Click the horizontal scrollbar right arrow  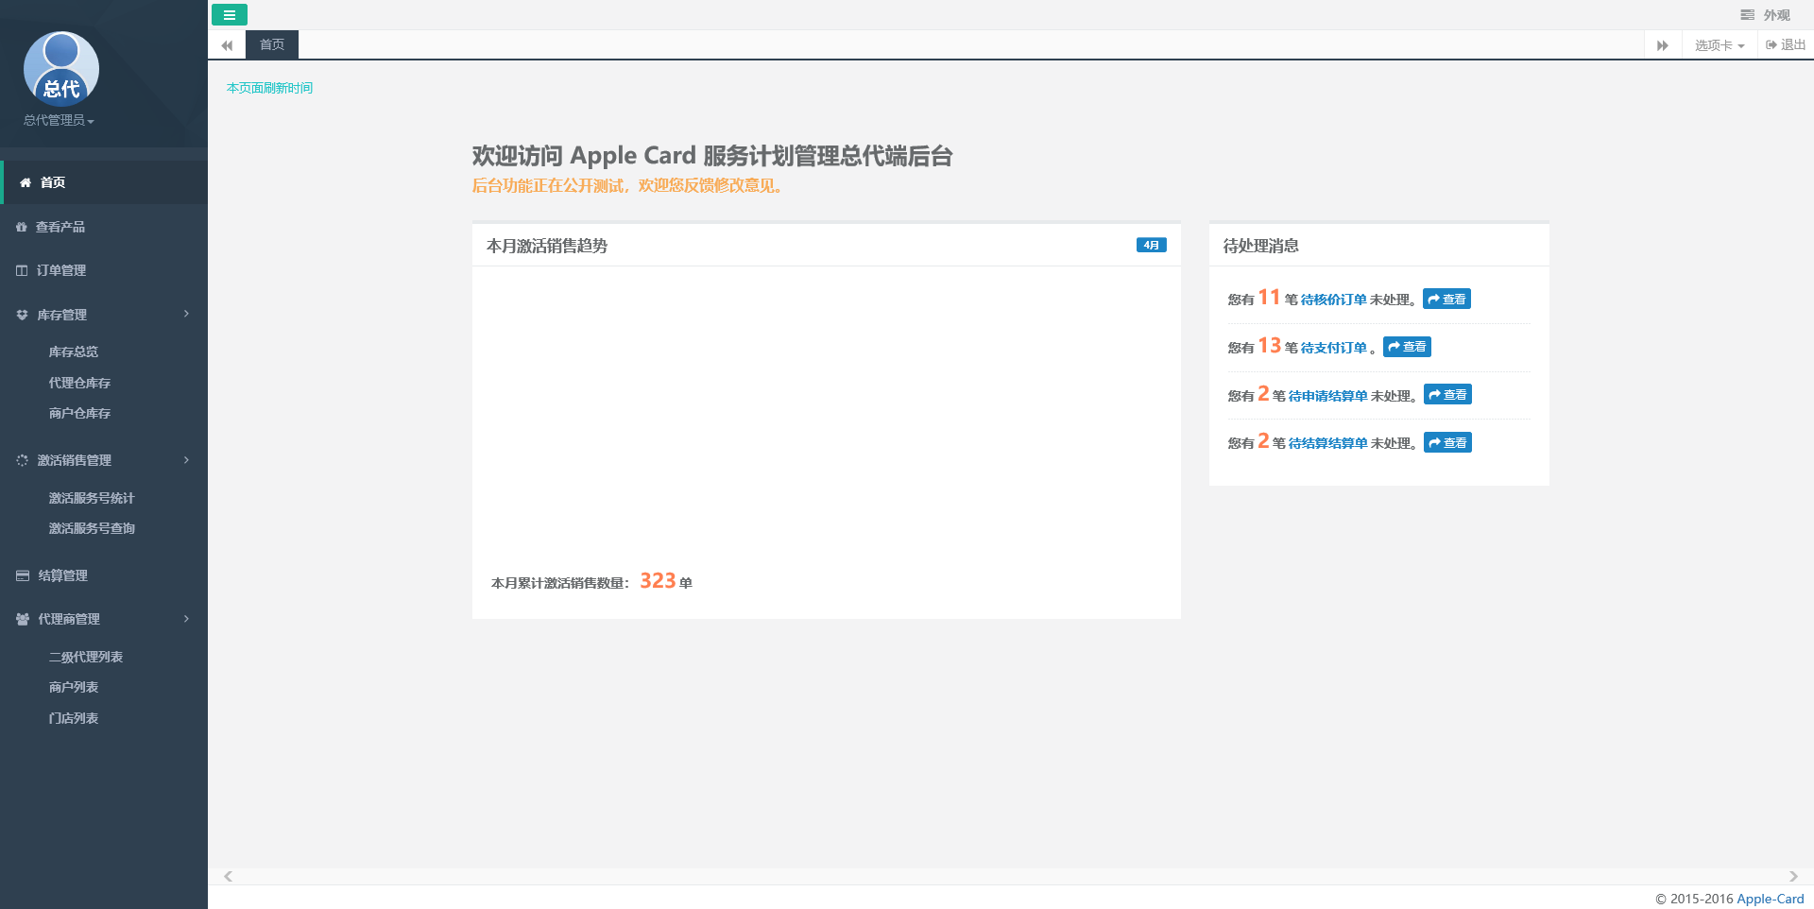click(x=1793, y=876)
